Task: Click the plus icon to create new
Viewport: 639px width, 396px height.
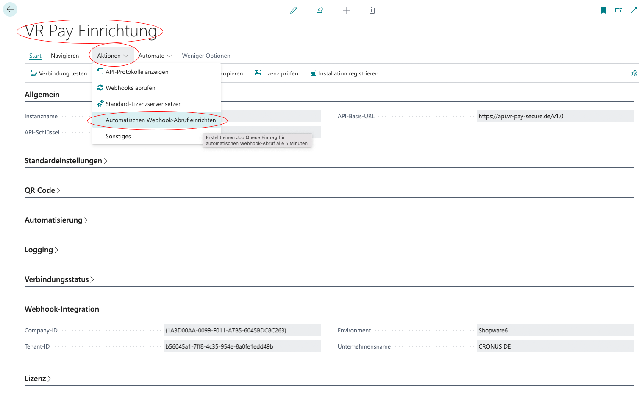Action: (346, 10)
